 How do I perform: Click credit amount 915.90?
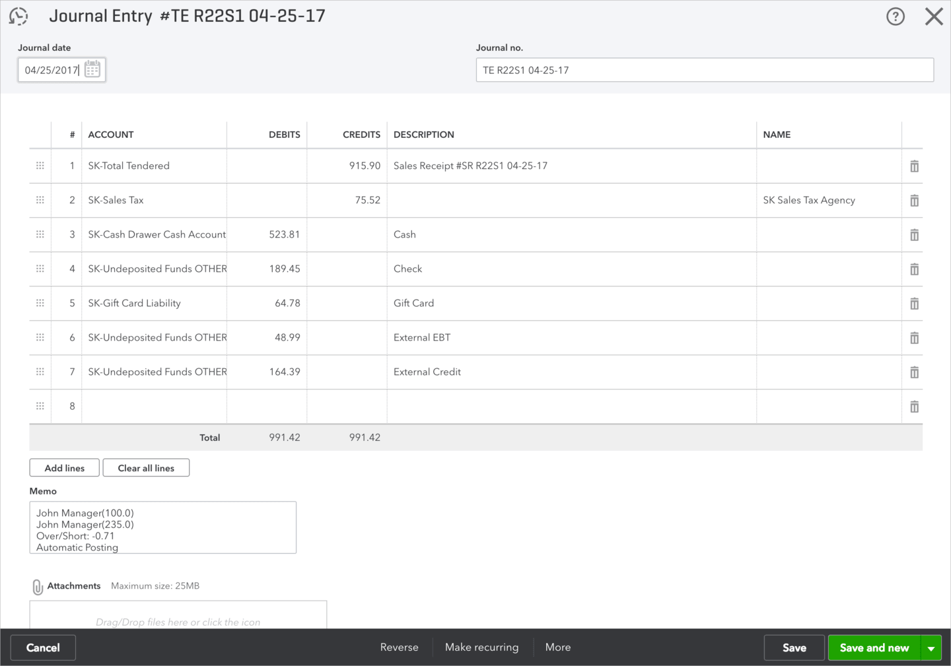coord(365,166)
